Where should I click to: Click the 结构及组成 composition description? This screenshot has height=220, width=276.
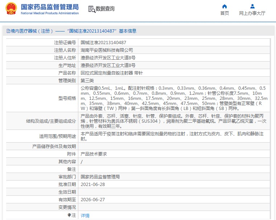coord(174,121)
